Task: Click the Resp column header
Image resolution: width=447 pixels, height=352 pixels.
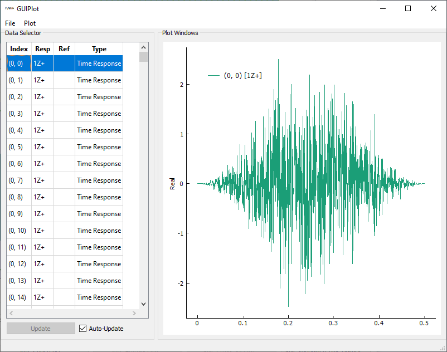Action: (42, 49)
